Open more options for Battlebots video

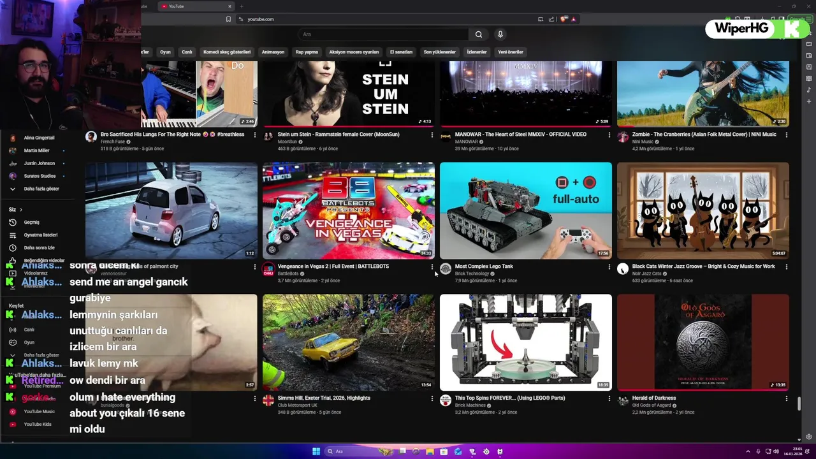(432, 266)
